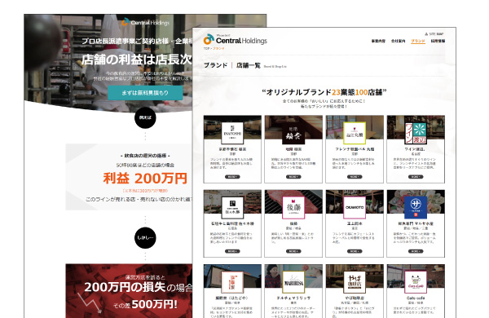Screen dimensions: 489x318
Task: Click MORE on the OKAMOTO card
Action: click(x=355, y=251)
